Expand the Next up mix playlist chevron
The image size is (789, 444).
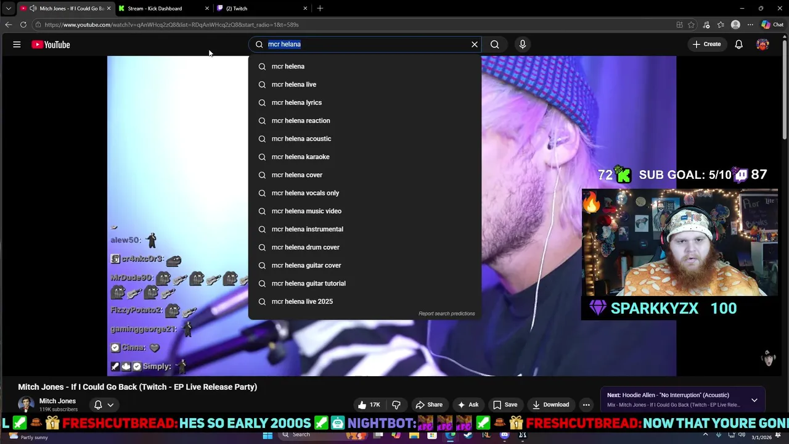[x=754, y=400]
